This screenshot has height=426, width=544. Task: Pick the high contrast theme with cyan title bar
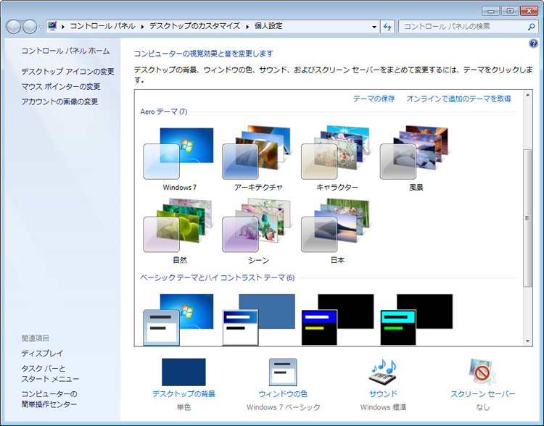coord(416,319)
